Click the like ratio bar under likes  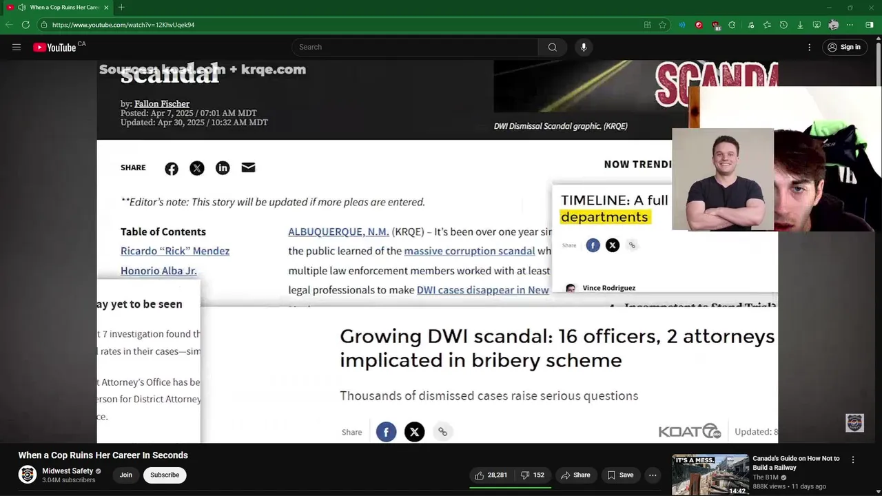[x=511, y=487]
